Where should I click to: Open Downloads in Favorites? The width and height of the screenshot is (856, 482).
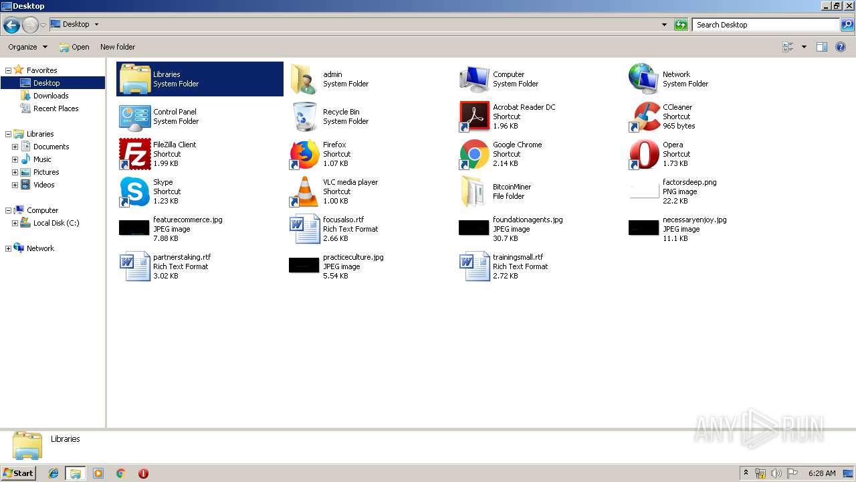click(51, 96)
